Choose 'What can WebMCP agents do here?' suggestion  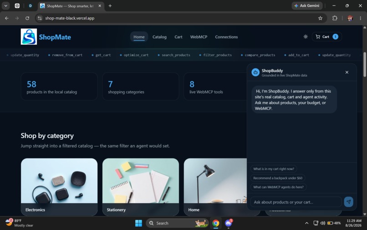tap(278, 187)
